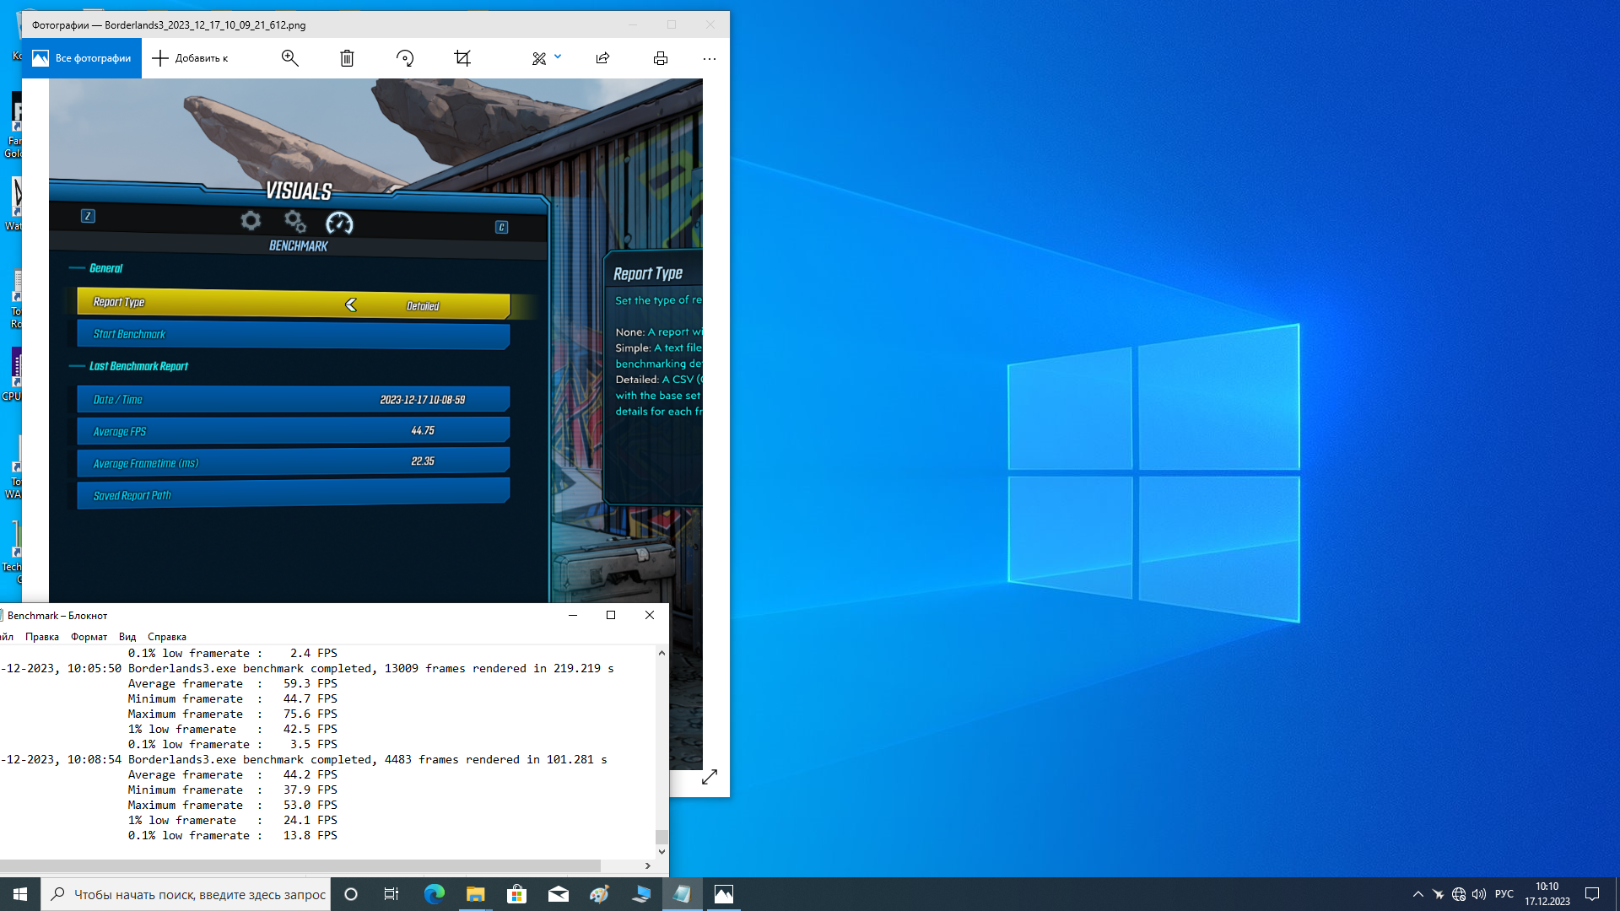Click the Добавить к button

pos(190,58)
